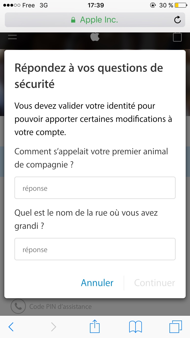Open the Safari share sheet icon
Viewport: 190px width, 338px height.
(x=95, y=326)
